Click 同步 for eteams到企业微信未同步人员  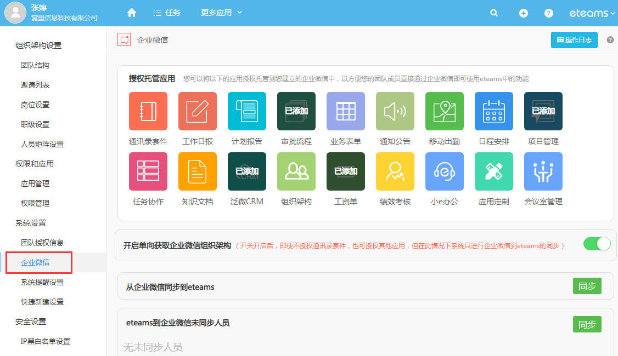pos(587,324)
